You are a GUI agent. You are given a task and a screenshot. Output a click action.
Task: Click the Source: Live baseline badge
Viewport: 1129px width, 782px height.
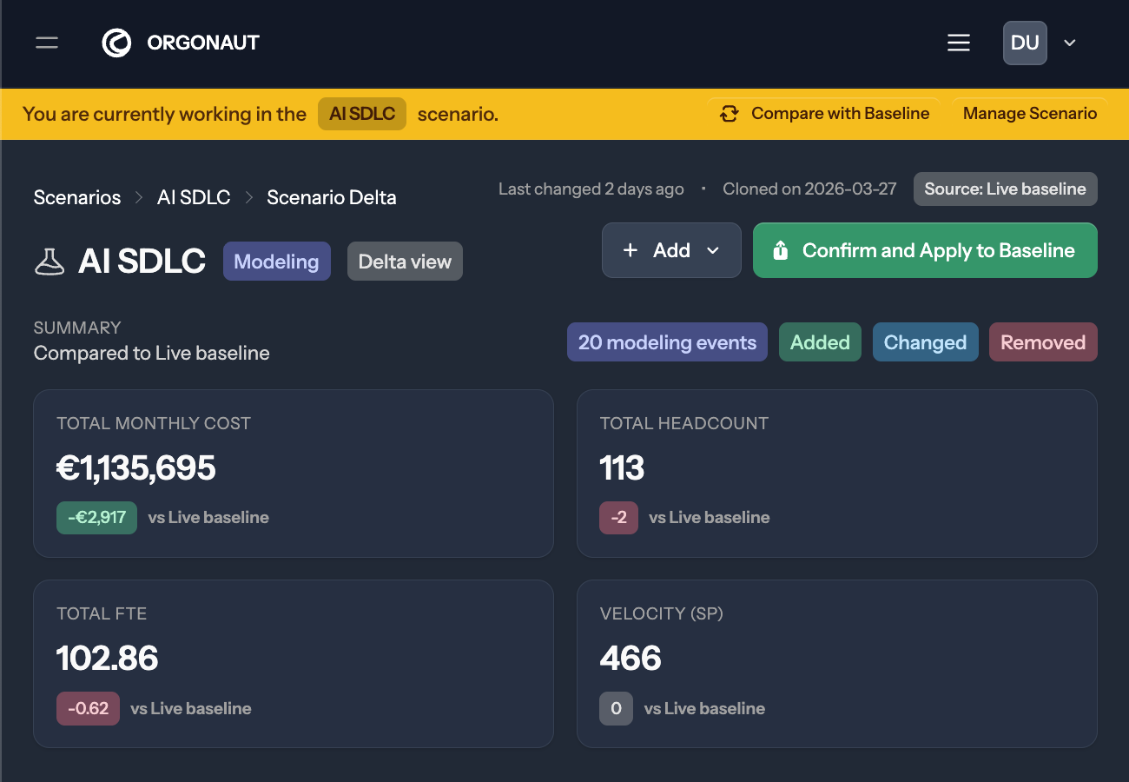point(1005,189)
